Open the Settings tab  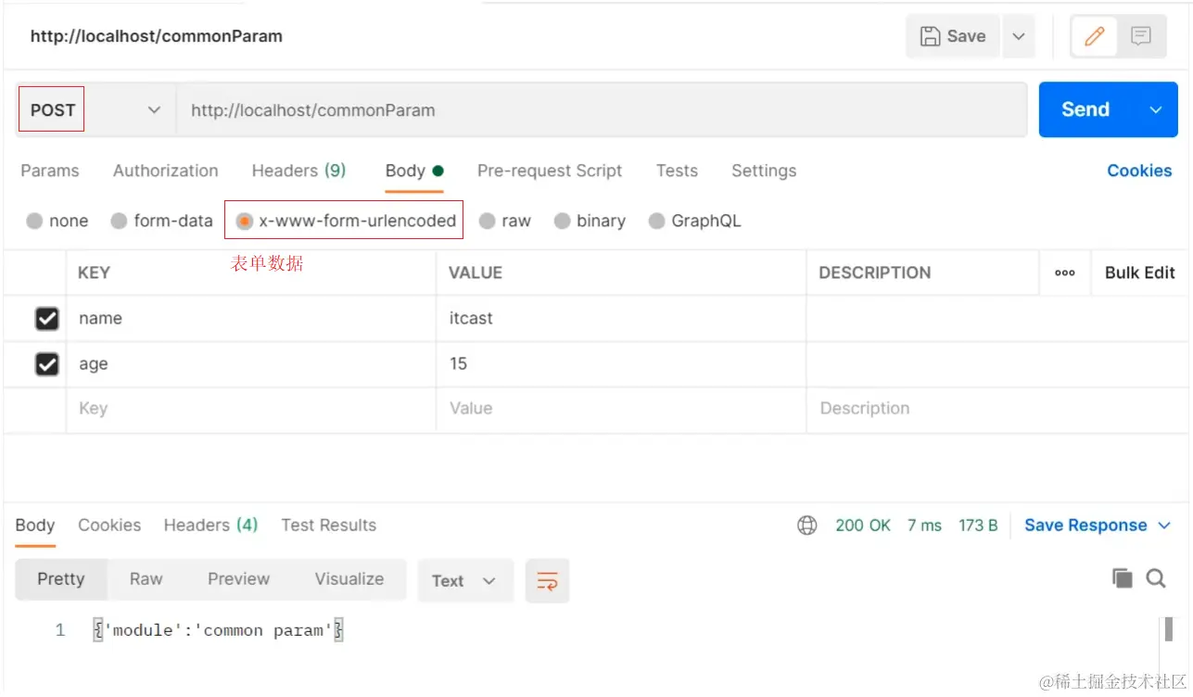pyautogui.click(x=764, y=171)
